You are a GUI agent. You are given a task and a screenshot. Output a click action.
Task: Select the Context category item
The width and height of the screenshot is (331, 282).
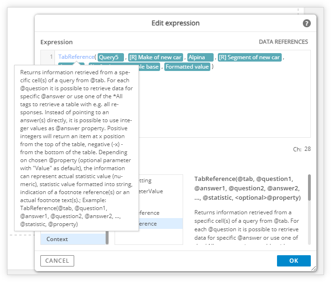[x=73, y=239]
